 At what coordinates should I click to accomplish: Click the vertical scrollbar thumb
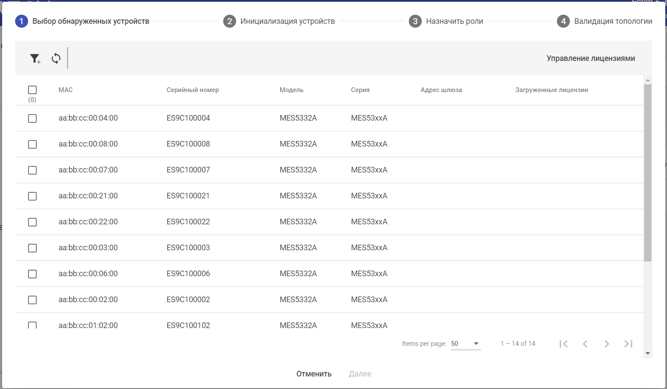(x=648, y=173)
